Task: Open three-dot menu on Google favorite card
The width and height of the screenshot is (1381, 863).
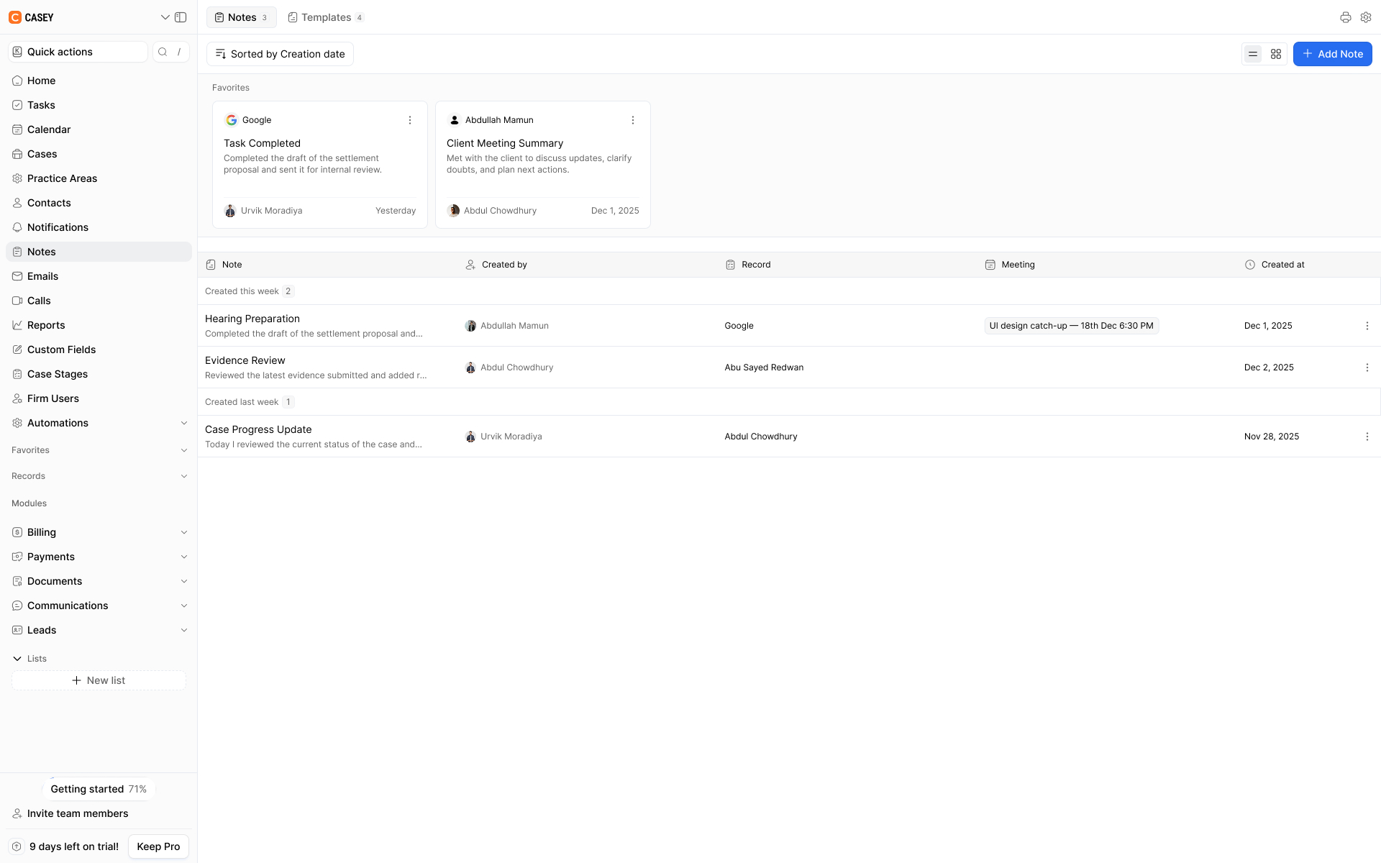Action: click(x=410, y=120)
